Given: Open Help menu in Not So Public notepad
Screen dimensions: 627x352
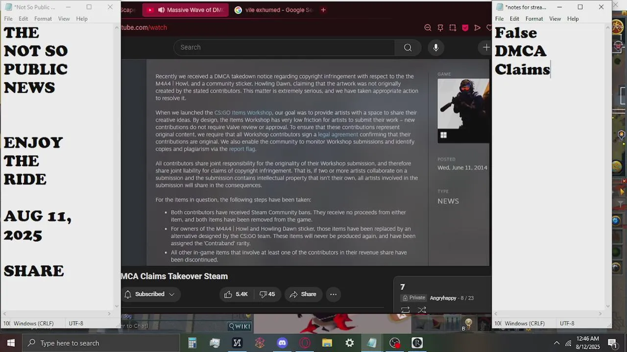Looking at the screenshot, I should (x=82, y=19).
